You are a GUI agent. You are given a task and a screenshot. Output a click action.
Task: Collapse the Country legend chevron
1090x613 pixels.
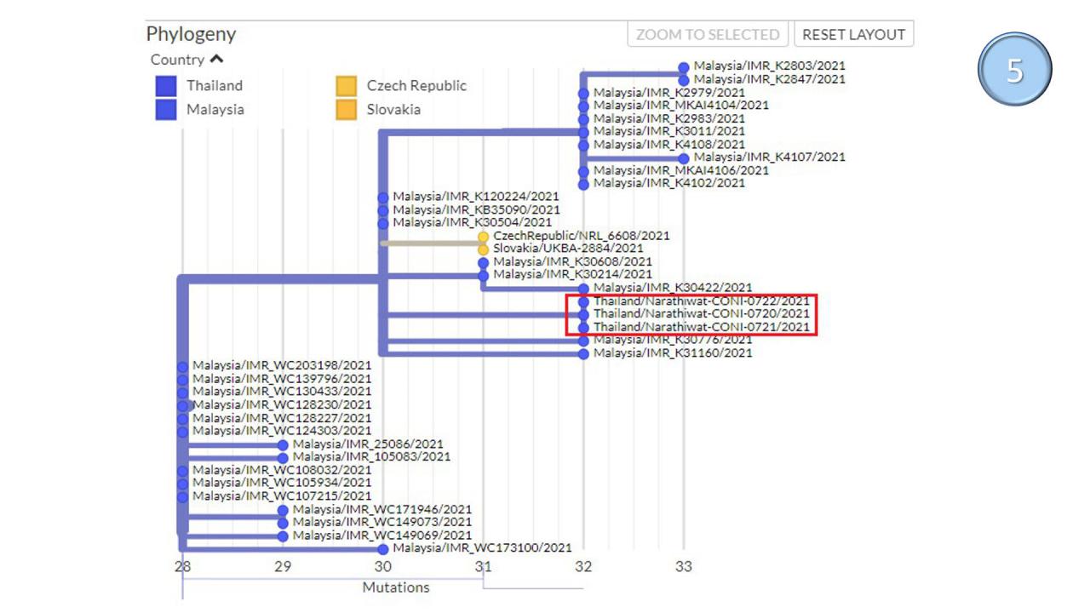216,60
